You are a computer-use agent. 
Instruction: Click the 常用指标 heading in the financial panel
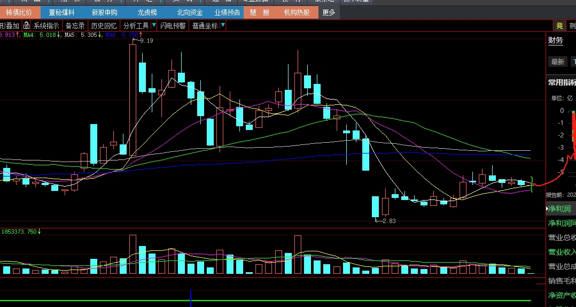tap(562, 82)
